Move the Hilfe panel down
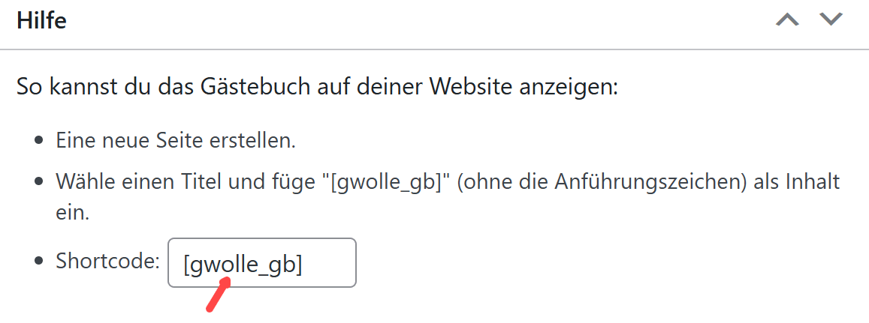 (x=831, y=20)
